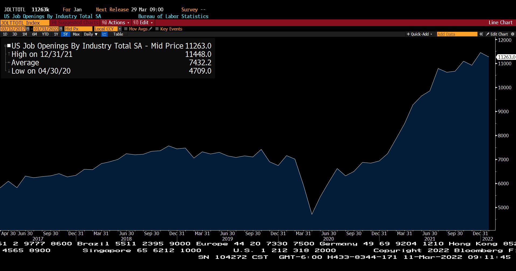This screenshot has height=271, width=516.
Task: Select the 1Y time range
Action: tap(56, 34)
